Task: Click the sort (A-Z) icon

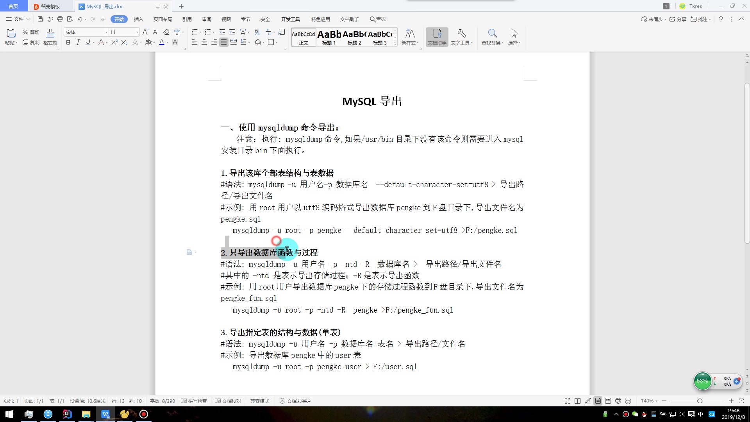Action: [257, 32]
